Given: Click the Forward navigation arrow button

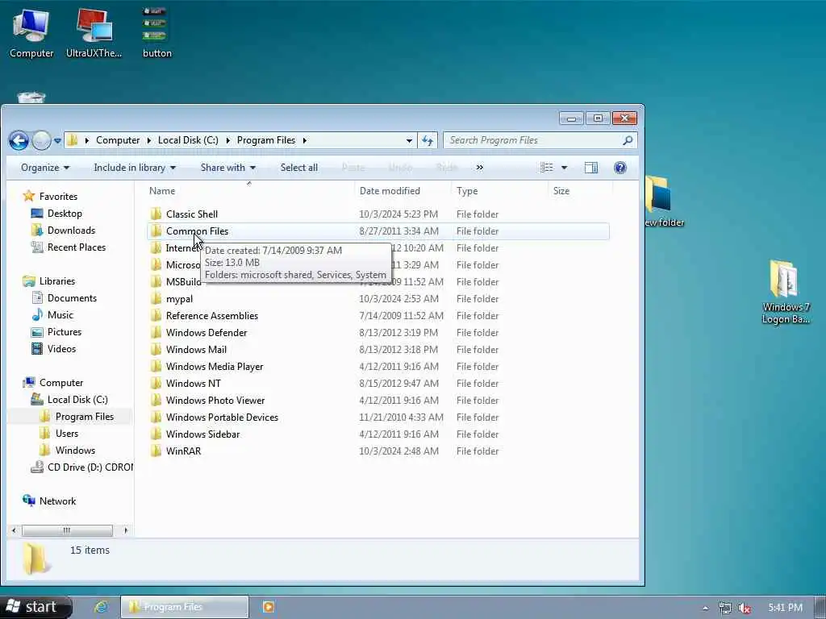Looking at the screenshot, I should (x=41, y=140).
